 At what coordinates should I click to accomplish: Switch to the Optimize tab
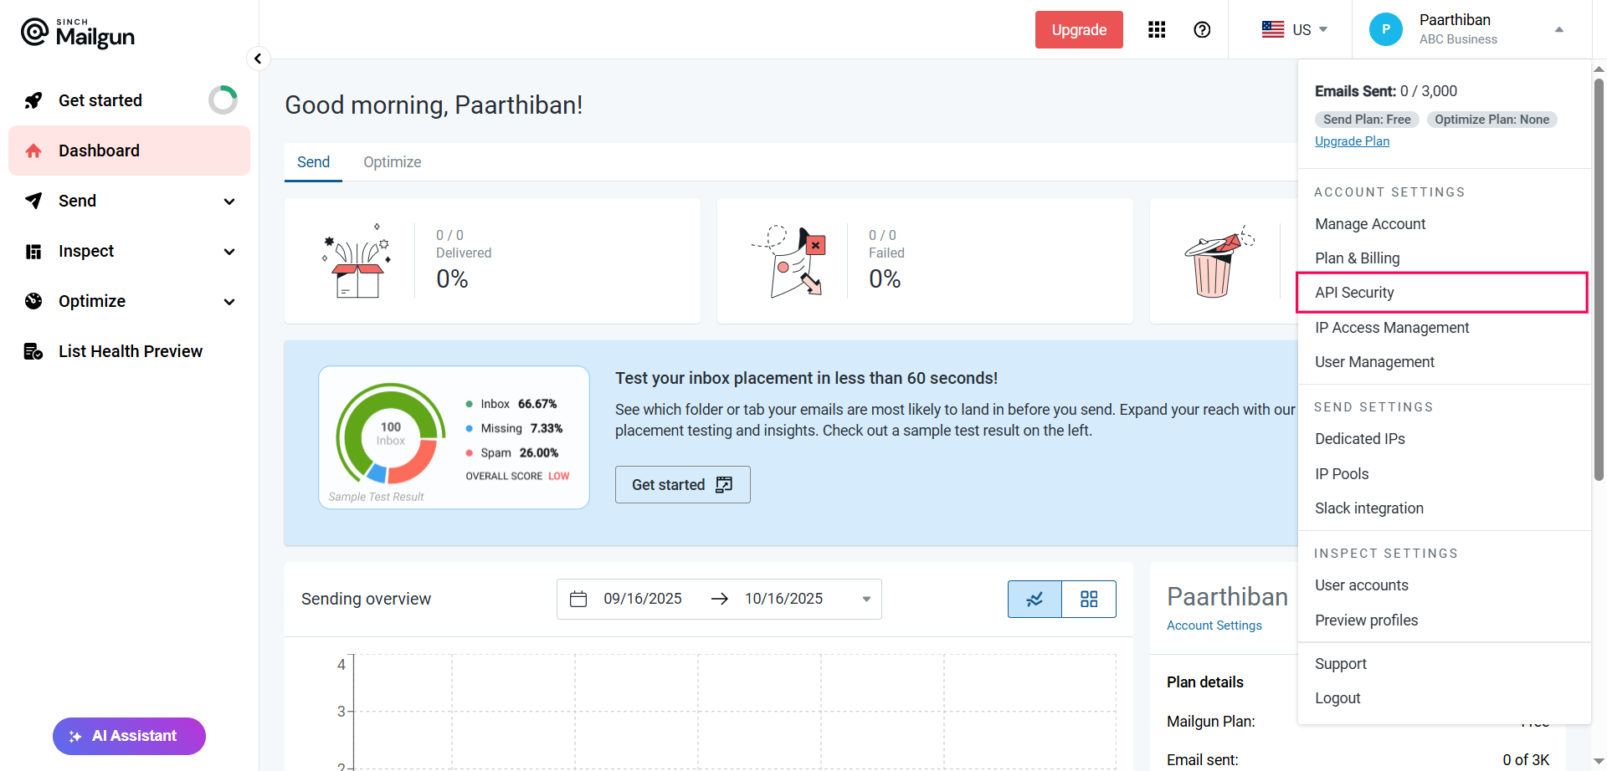click(392, 161)
